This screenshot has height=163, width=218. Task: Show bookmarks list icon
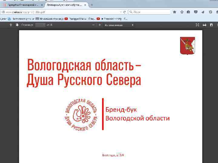pyautogui.click(x=188, y=12)
